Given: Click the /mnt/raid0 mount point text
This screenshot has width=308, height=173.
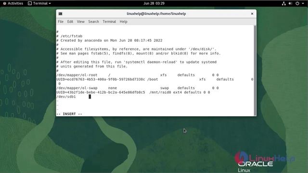Looking at the screenshot, I should [x=160, y=92].
